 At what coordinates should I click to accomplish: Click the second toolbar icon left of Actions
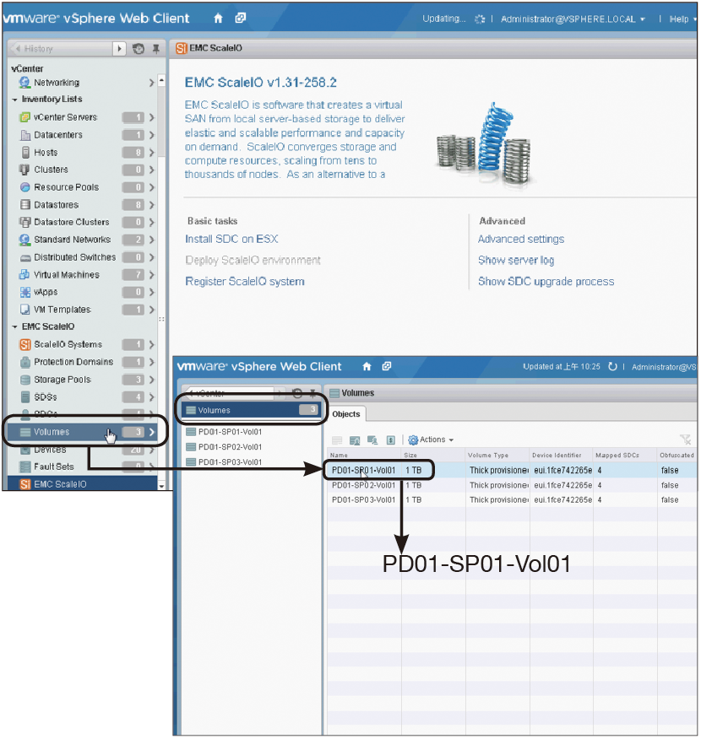tap(355, 440)
